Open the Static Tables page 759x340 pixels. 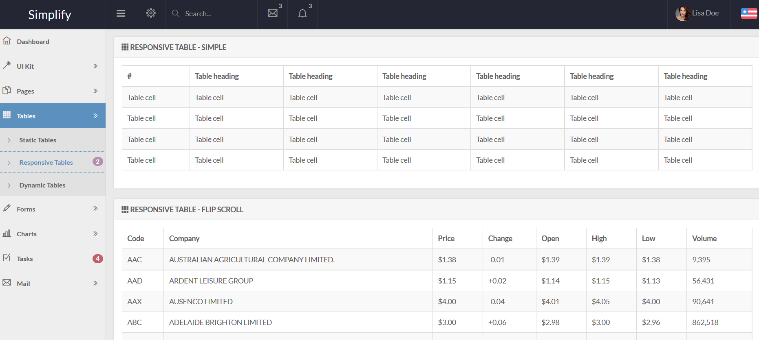38,140
